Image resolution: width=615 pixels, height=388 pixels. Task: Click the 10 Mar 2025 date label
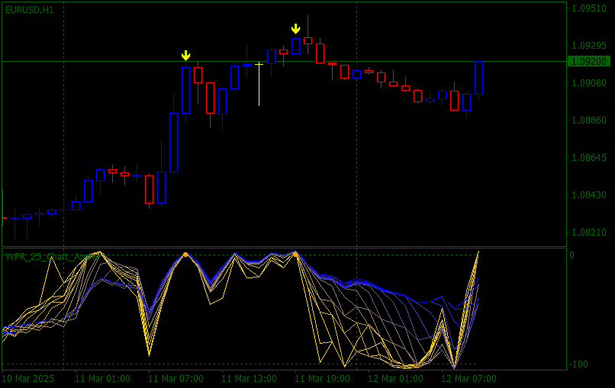(x=27, y=379)
